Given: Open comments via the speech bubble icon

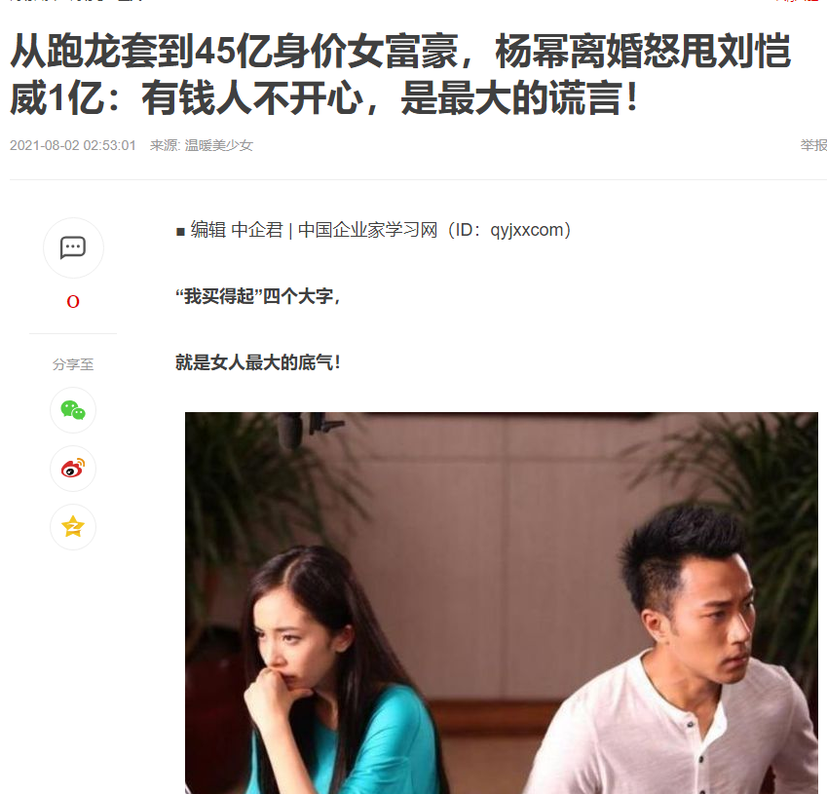Looking at the screenshot, I should (x=73, y=247).
